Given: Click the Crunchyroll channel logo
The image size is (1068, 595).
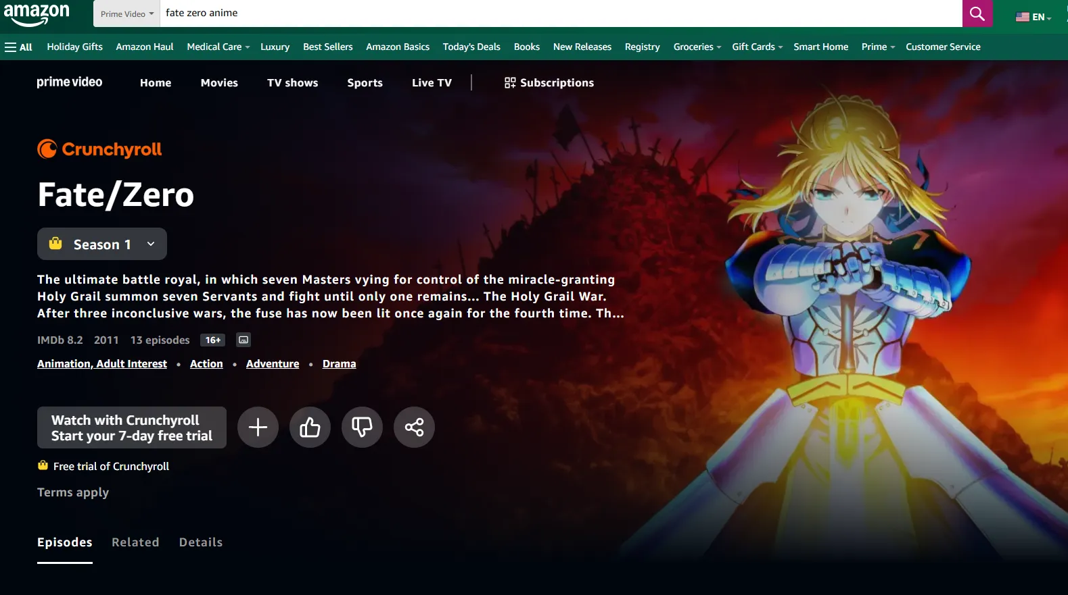Looking at the screenshot, I should (x=99, y=149).
